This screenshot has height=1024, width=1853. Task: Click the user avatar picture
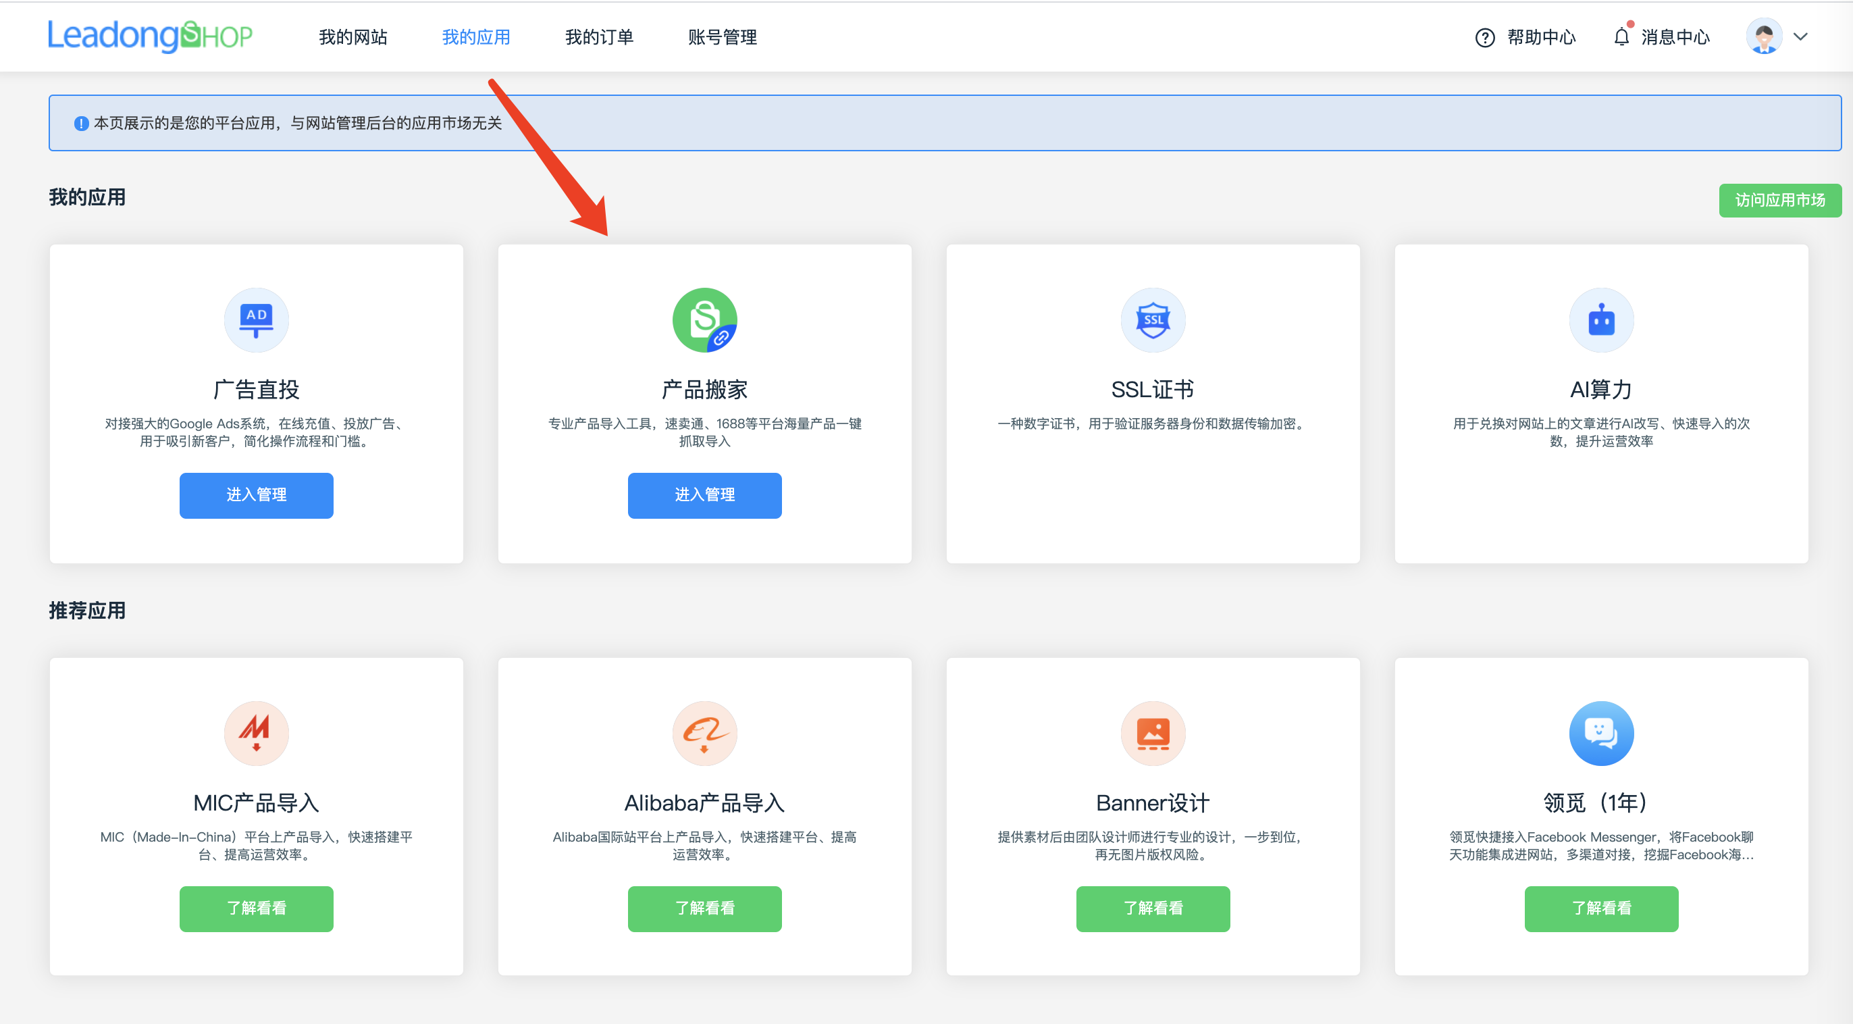1764,36
